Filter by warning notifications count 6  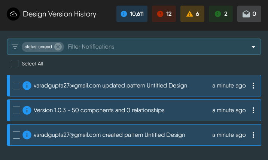point(192,14)
